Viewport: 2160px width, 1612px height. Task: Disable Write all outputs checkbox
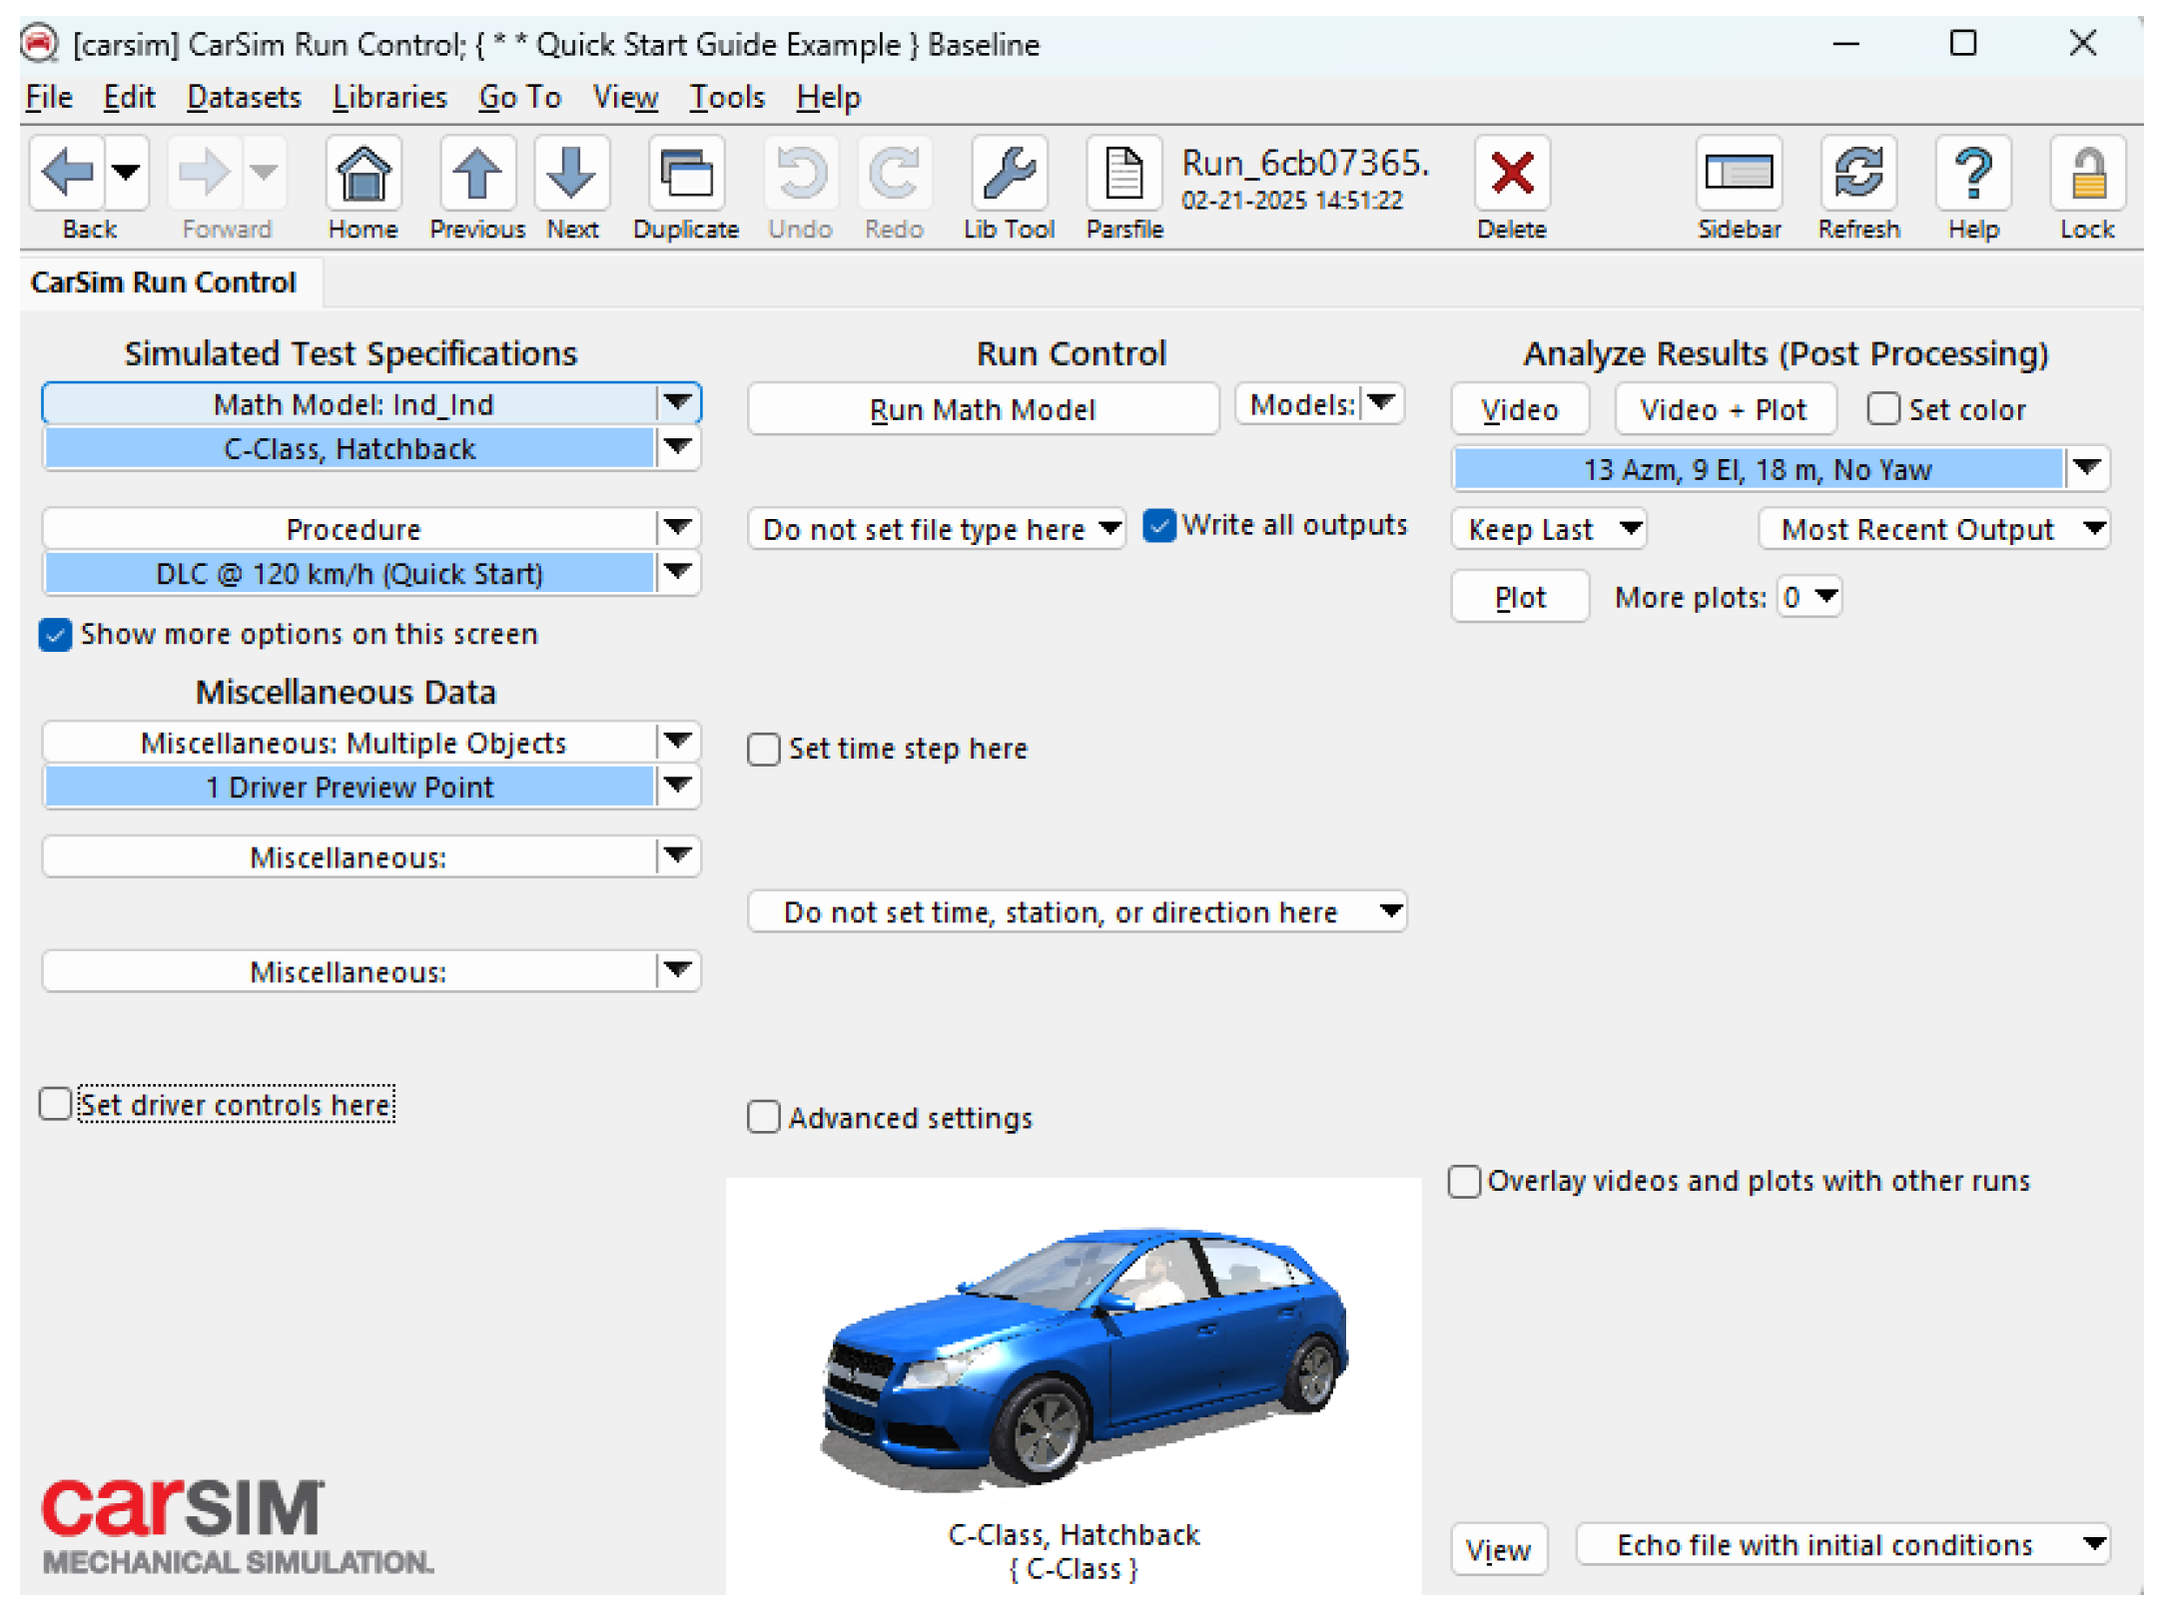tap(1158, 525)
